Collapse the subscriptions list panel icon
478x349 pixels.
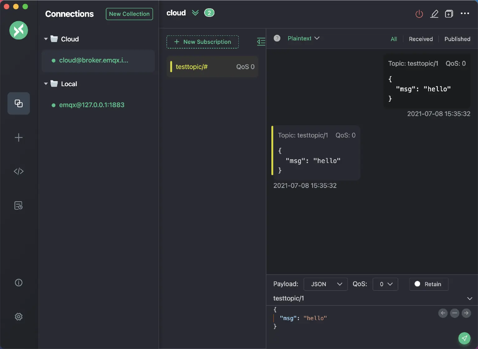tap(261, 42)
